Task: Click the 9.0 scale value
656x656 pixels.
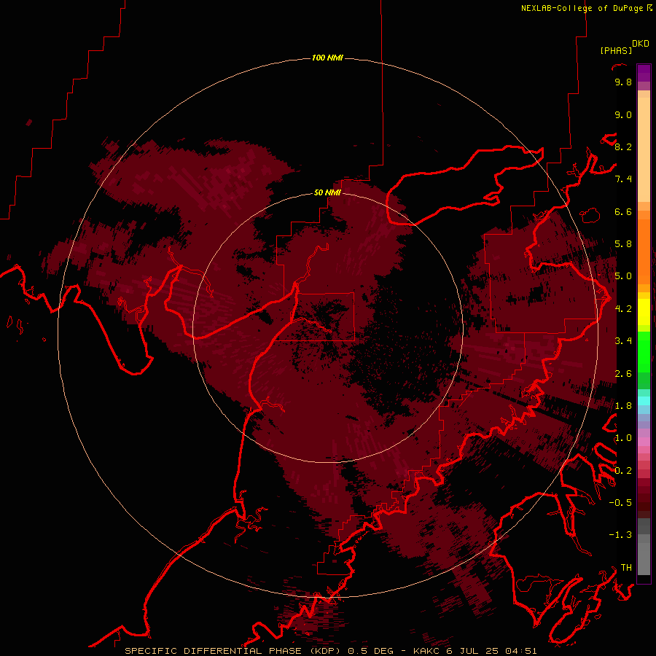Action: (623, 114)
